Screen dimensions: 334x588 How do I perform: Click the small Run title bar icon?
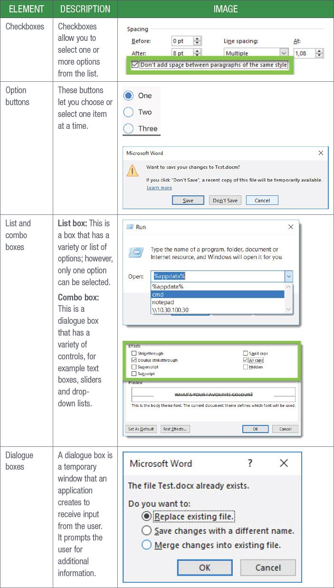(x=130, y=227)
